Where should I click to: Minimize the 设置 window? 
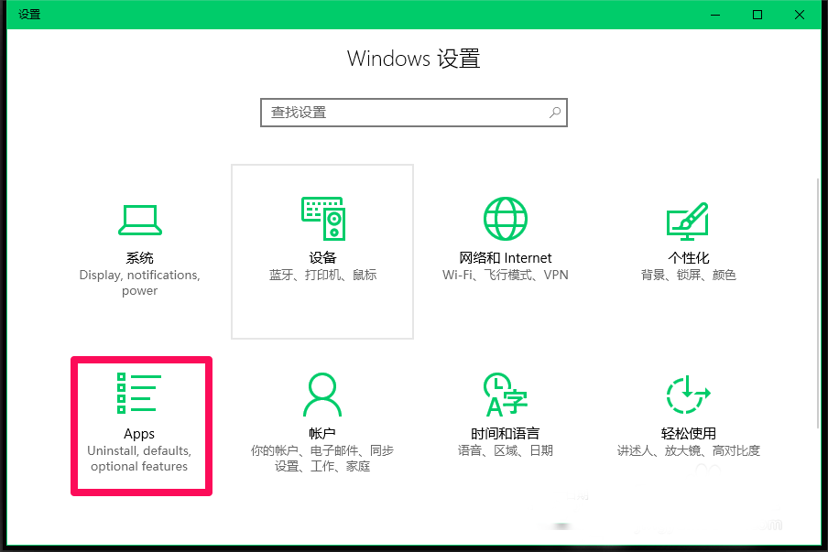[x=715, y=15]
